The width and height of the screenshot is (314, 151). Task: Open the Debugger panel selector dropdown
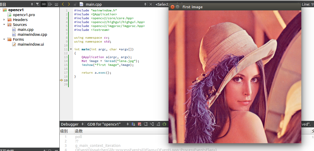(83, 124)
